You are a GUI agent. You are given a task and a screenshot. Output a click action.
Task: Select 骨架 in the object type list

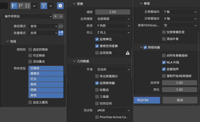pyautogui.click(x=46, y=84)
